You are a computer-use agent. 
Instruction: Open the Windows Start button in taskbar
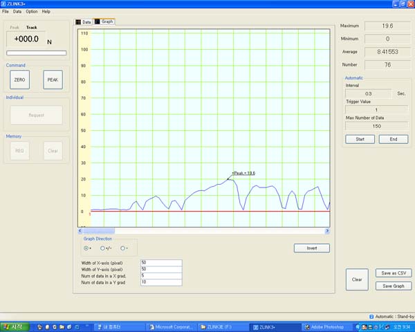pos(14,326)
